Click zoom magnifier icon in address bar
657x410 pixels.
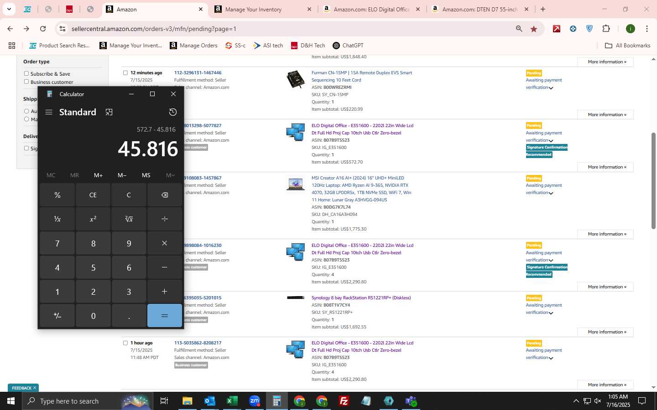click(x=519, y=29)
